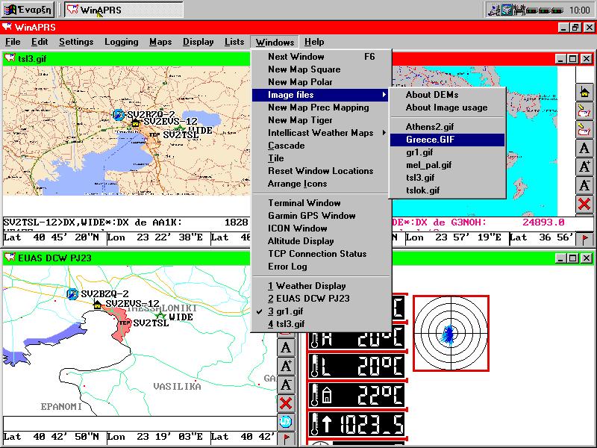Open tslok.gif from the Image files submenu
This screenshot has height=448, width=597.
point(447,190)
